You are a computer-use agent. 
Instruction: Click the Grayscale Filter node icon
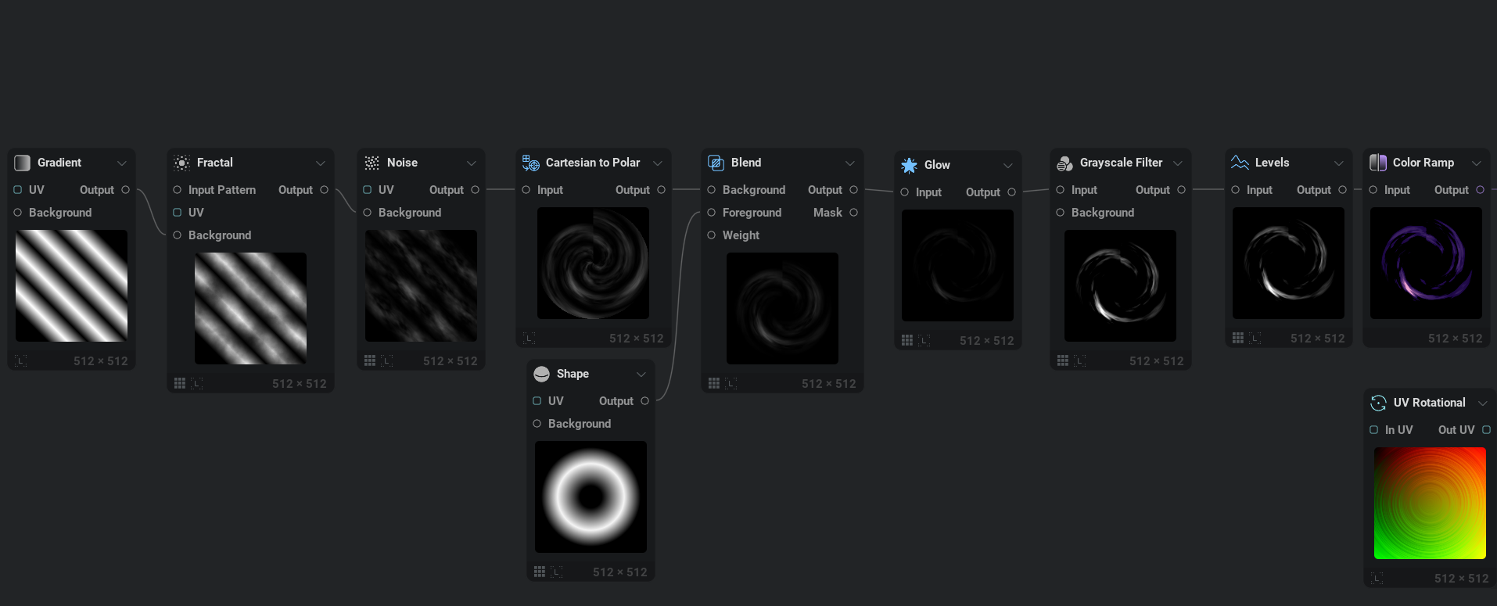pyautogui.click(x=1064, y=163)
